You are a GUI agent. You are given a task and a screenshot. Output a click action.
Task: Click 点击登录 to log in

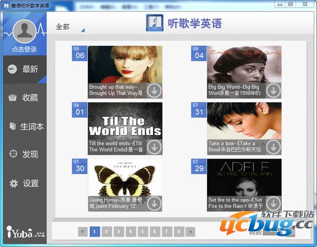[23, 49]
